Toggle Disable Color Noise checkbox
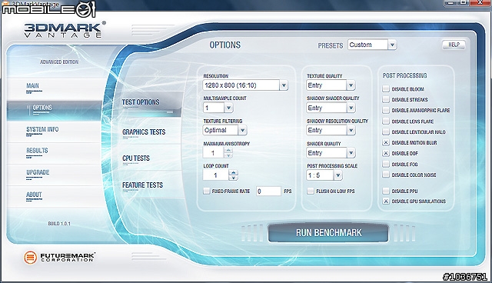Image resolution: width=492 pixels, height=283 pixels. (386, 175)
